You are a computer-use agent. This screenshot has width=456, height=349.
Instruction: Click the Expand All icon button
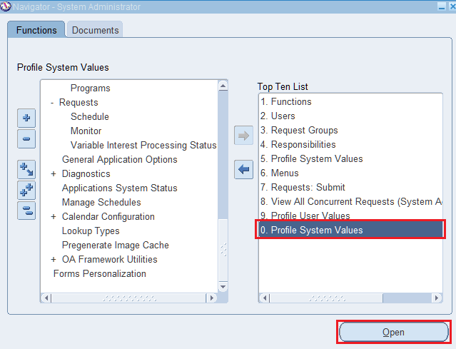click(26, 190)
